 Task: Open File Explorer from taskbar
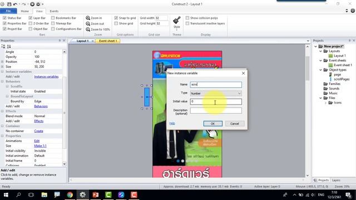pyautogui.click(x=44, y=195)
